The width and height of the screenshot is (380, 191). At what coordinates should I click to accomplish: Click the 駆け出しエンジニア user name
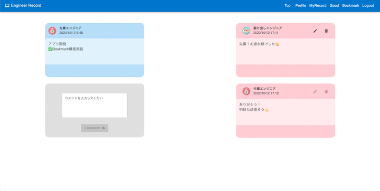[268, 28]
